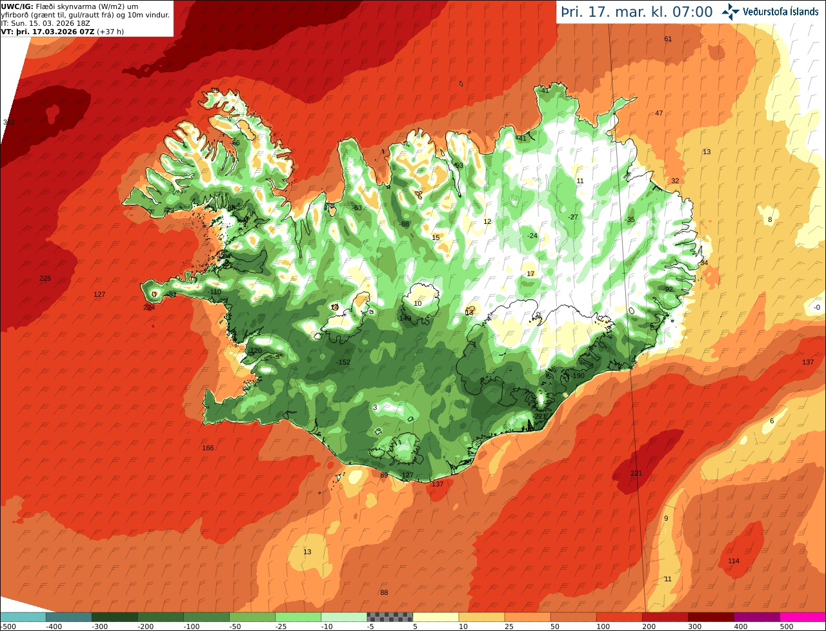Click the '34' value by the east fjords
Image resolution: width=826 pixels, height=631 pixels.
[704, 263]
